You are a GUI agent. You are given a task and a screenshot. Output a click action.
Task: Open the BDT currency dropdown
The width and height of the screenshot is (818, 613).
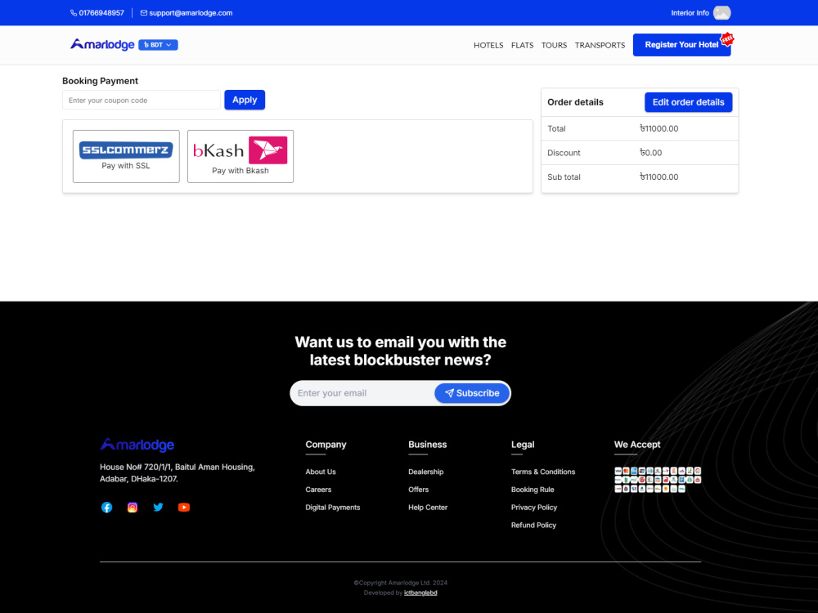click(158, 45)
